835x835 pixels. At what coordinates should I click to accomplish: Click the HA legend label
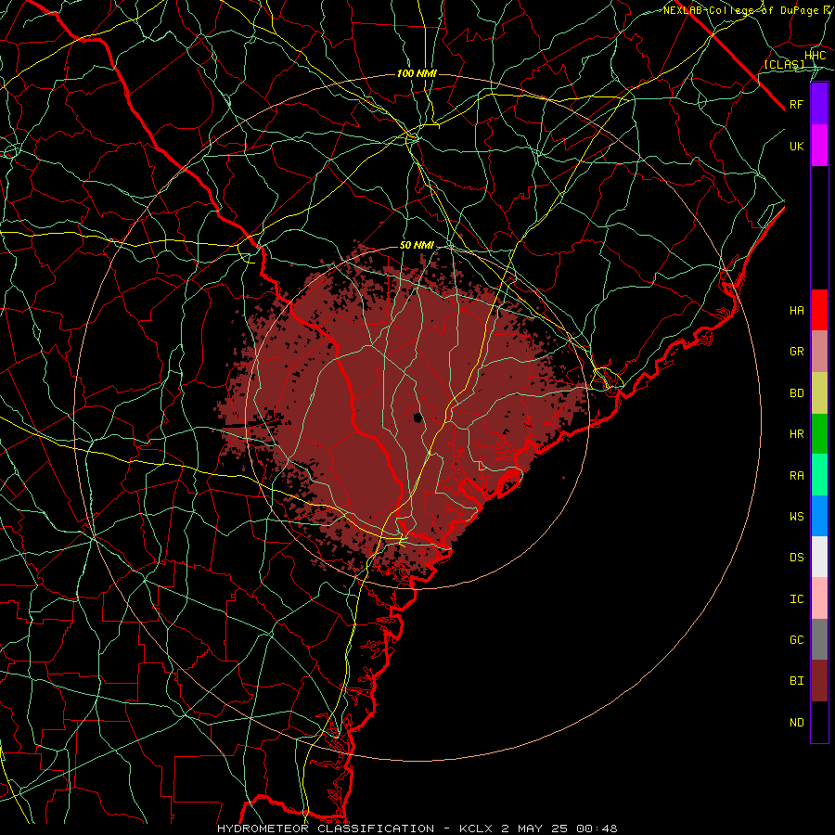[797, 311]
